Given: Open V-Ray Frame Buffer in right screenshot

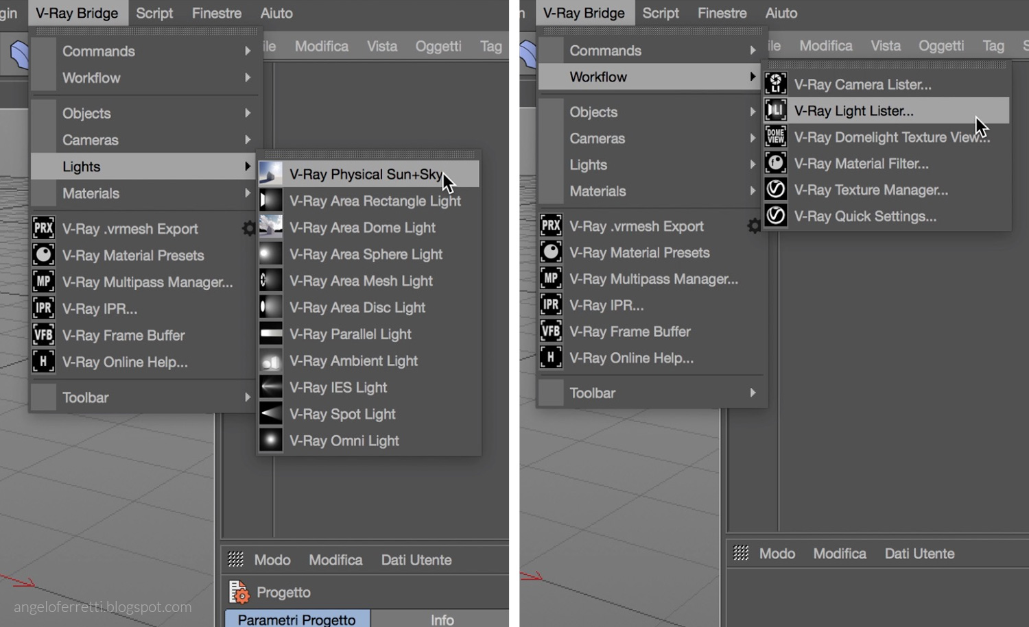Looking at the screenshot, I should 630,332.
